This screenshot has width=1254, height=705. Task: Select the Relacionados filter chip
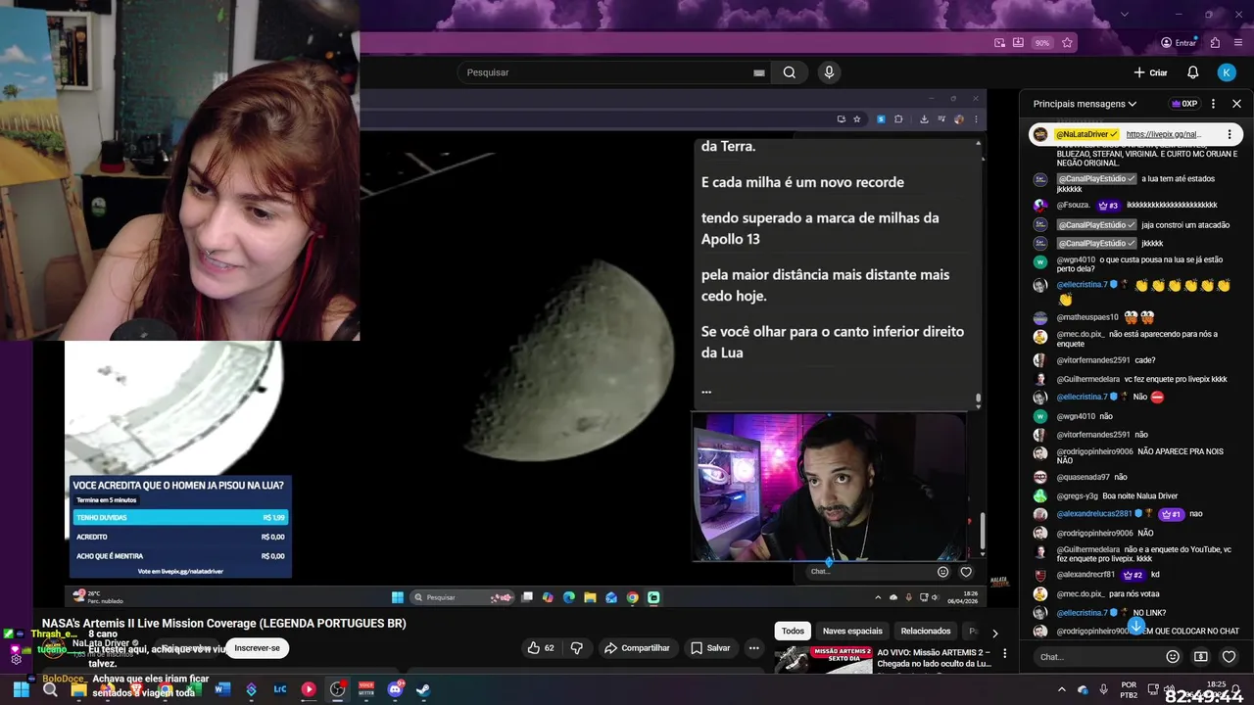pos(926,632)
